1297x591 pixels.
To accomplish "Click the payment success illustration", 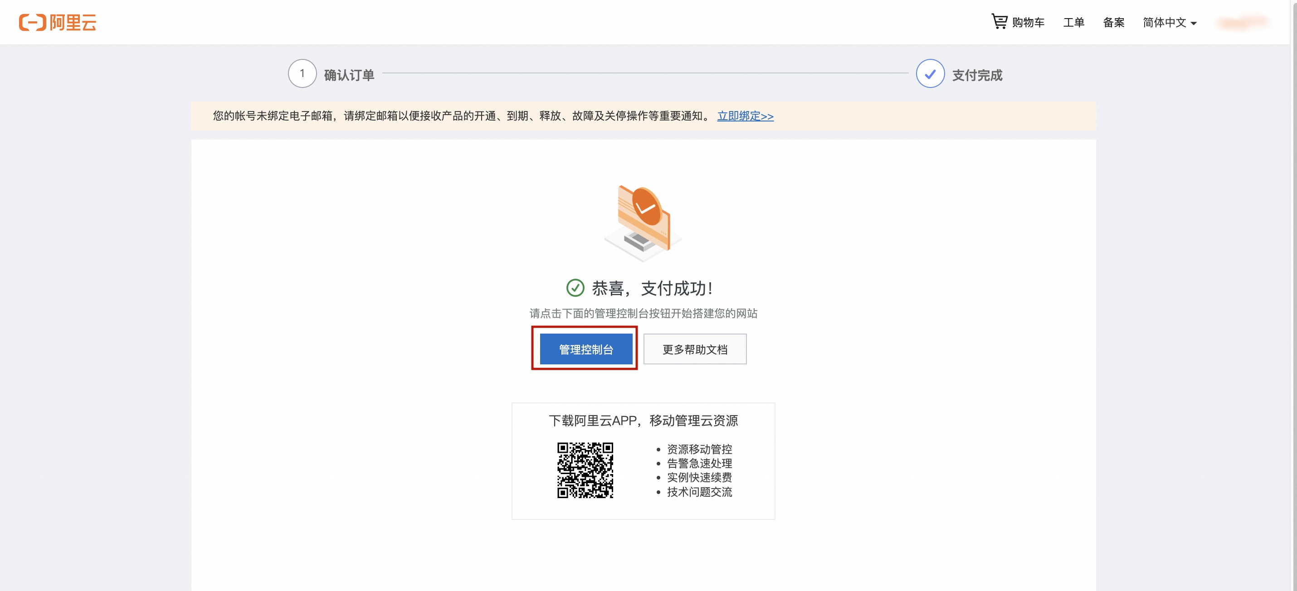I will [x=643, y=223].
